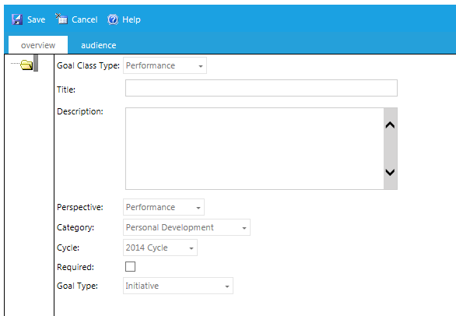
Task: Focus the Title input field
Action: click(261, 88)
